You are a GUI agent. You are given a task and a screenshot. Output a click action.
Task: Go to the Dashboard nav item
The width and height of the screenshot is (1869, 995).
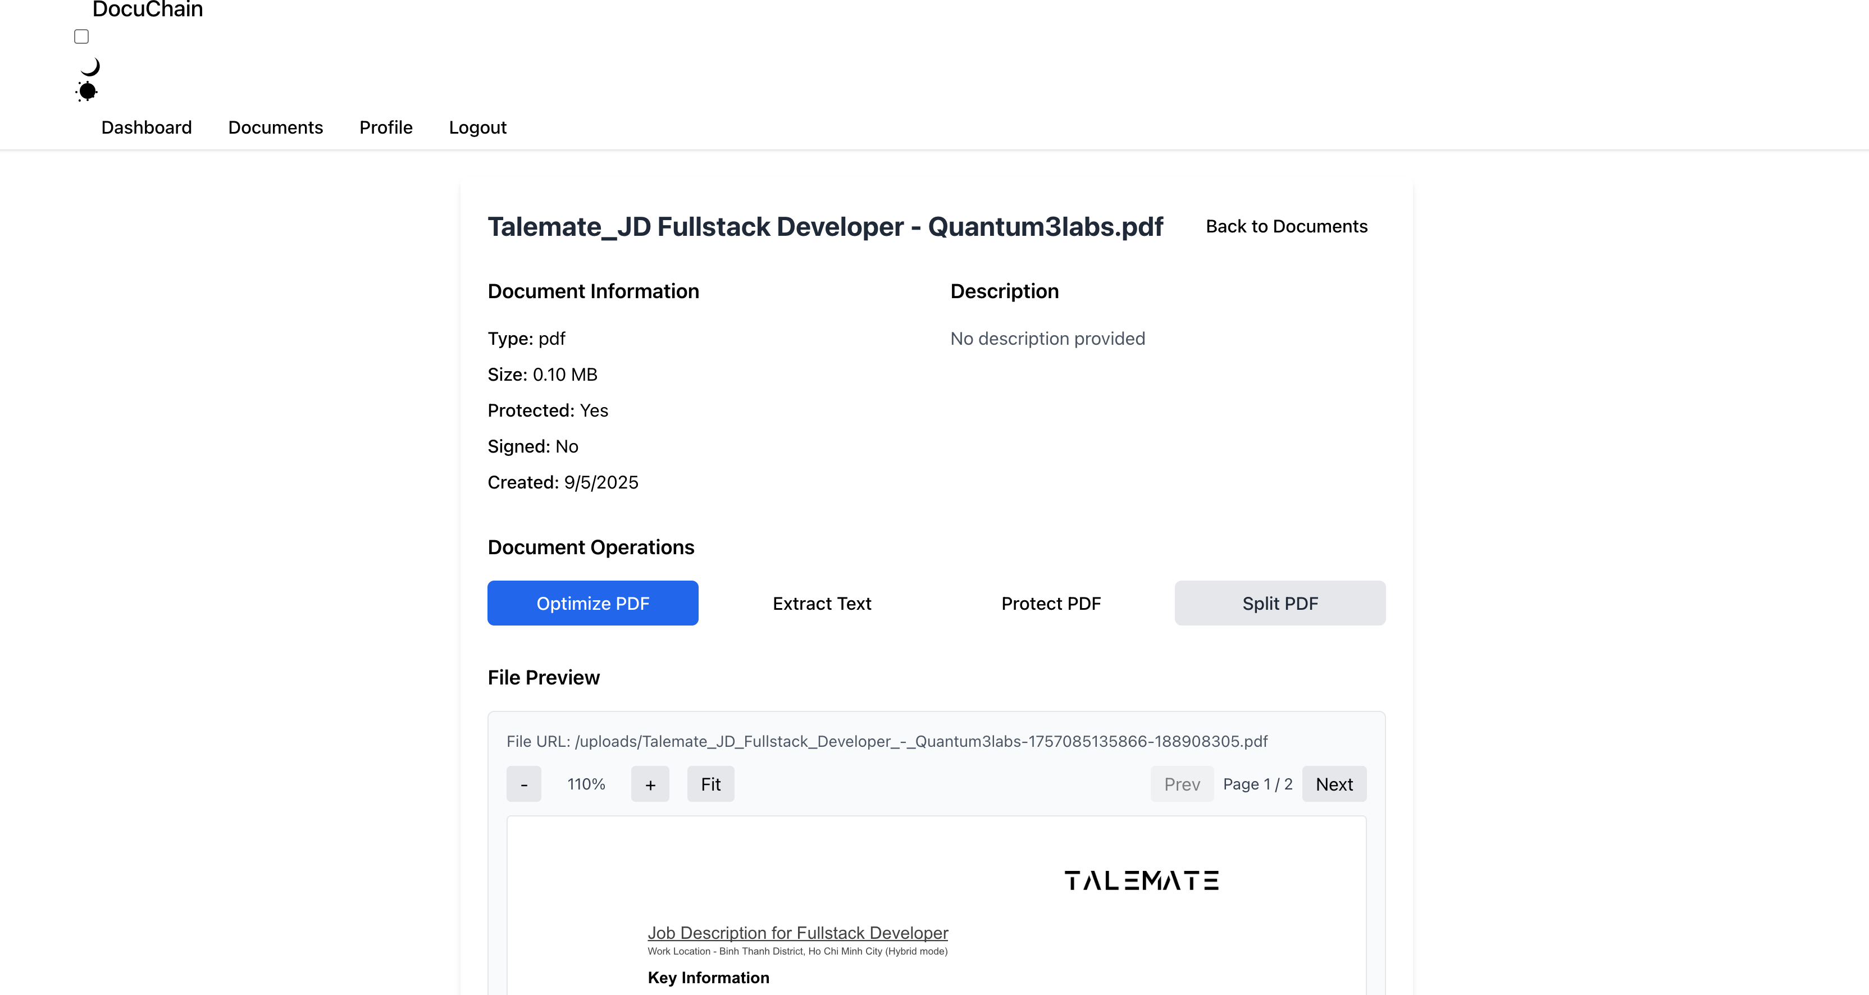point(147,127)
